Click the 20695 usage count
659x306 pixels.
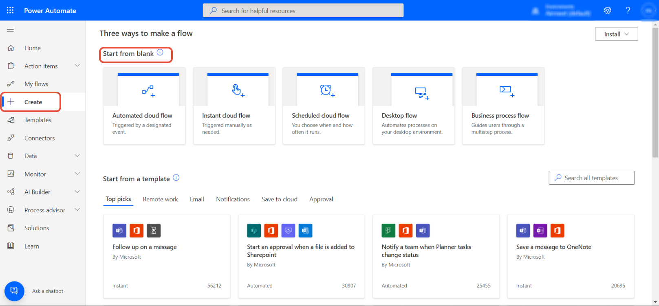tap(618, 286)
